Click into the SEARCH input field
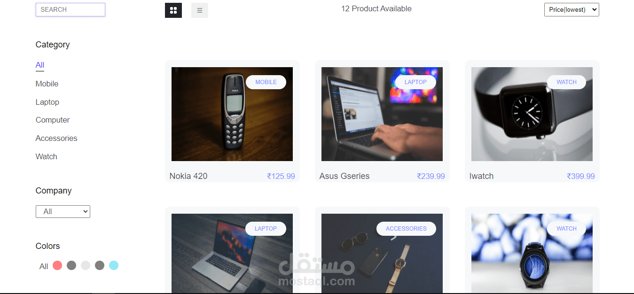Image resolution: width=634 pixels, height=294 pixels. [x=70, y=9]
